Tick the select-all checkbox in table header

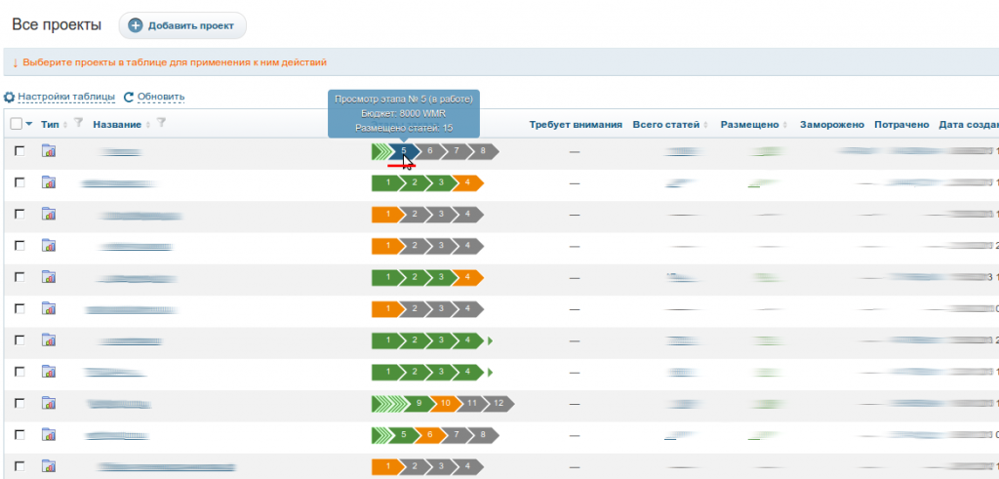coord(17,124)
